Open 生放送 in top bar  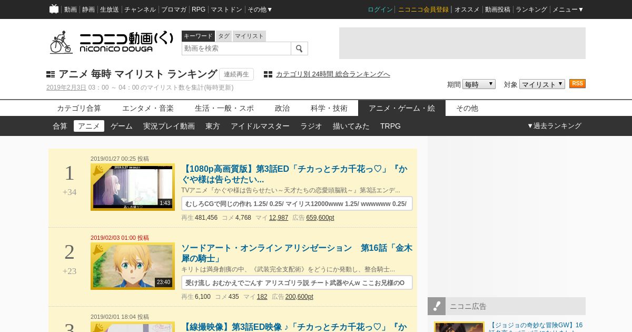click(110, 9)
